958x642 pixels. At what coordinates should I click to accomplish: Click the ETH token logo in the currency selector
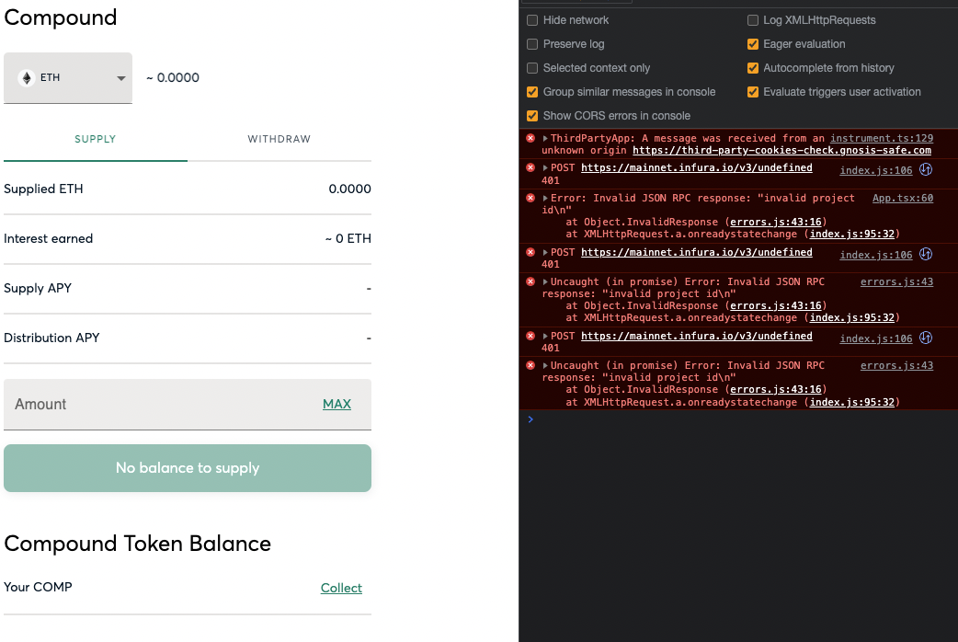coord(28,78)
